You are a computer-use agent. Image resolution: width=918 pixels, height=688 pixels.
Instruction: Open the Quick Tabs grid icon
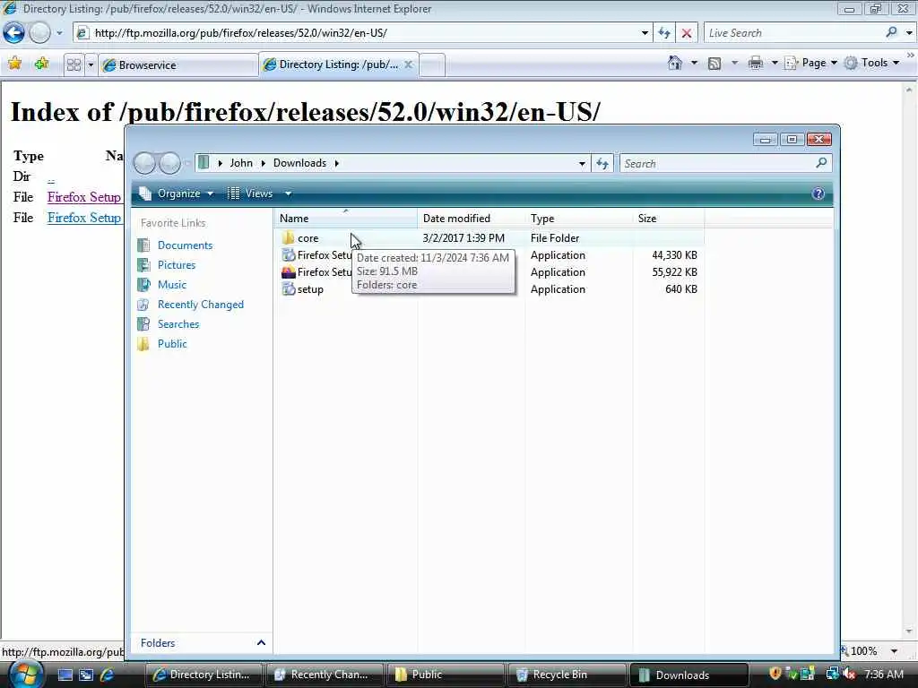tap(74, 64)
